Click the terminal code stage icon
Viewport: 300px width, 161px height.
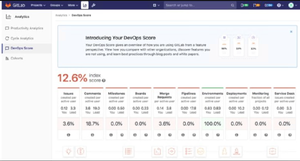click(x=157, y=151)
